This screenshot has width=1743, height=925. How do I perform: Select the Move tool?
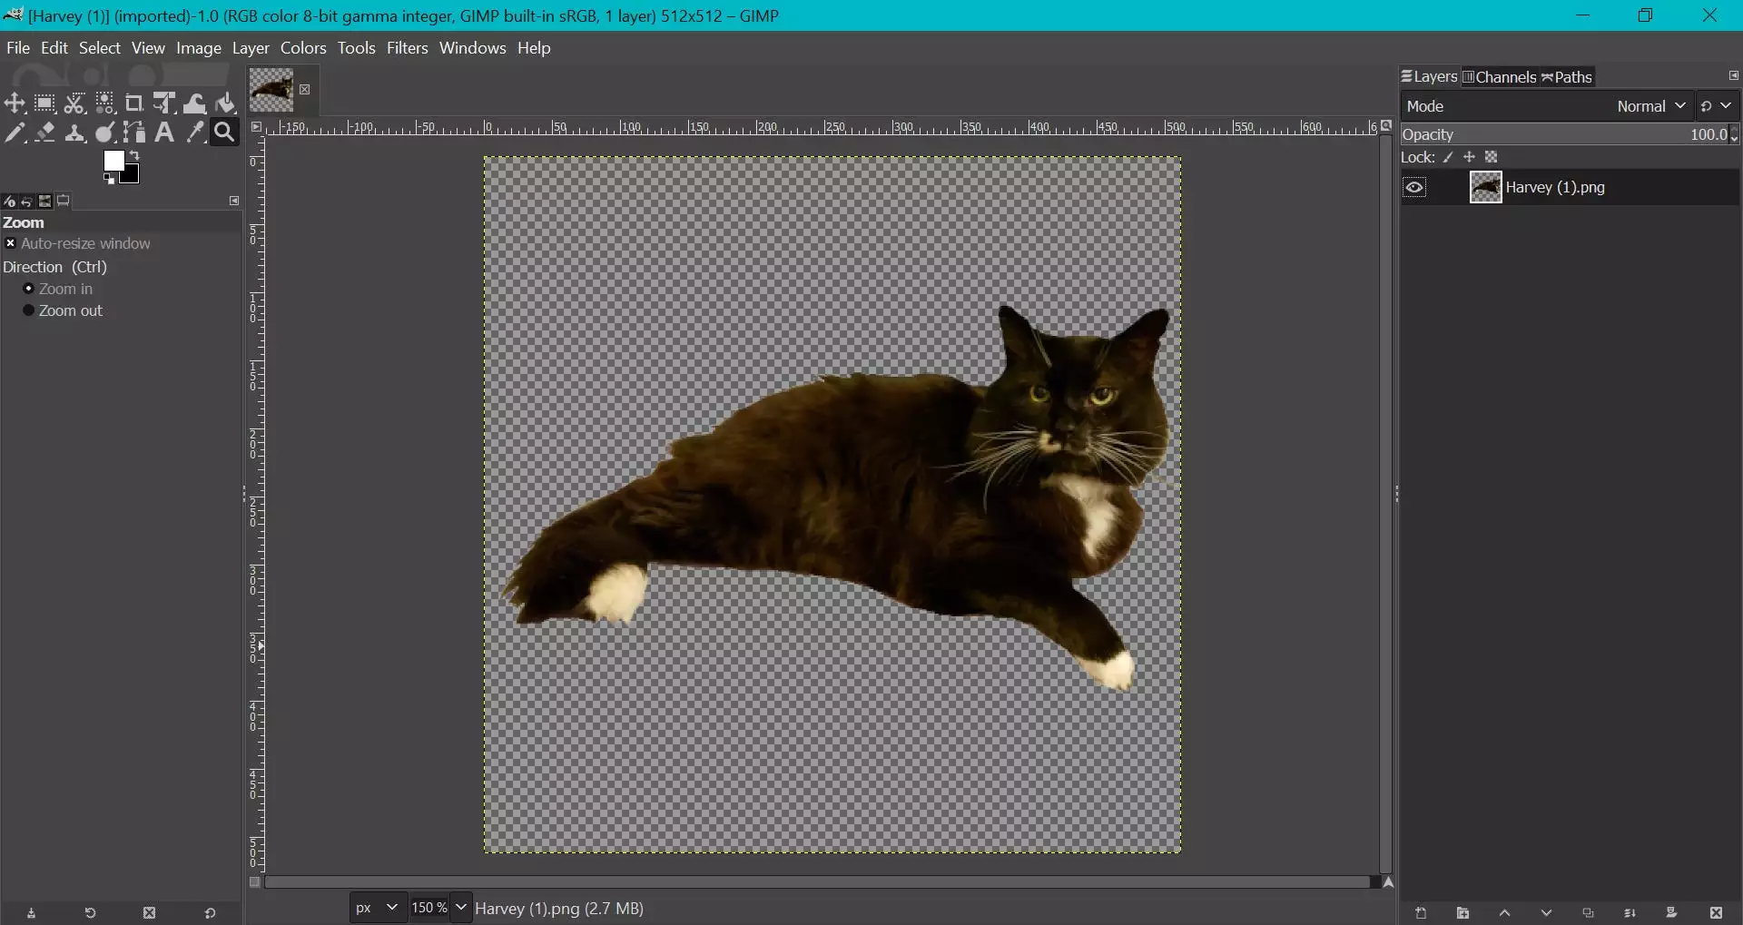tap(15, 103)
